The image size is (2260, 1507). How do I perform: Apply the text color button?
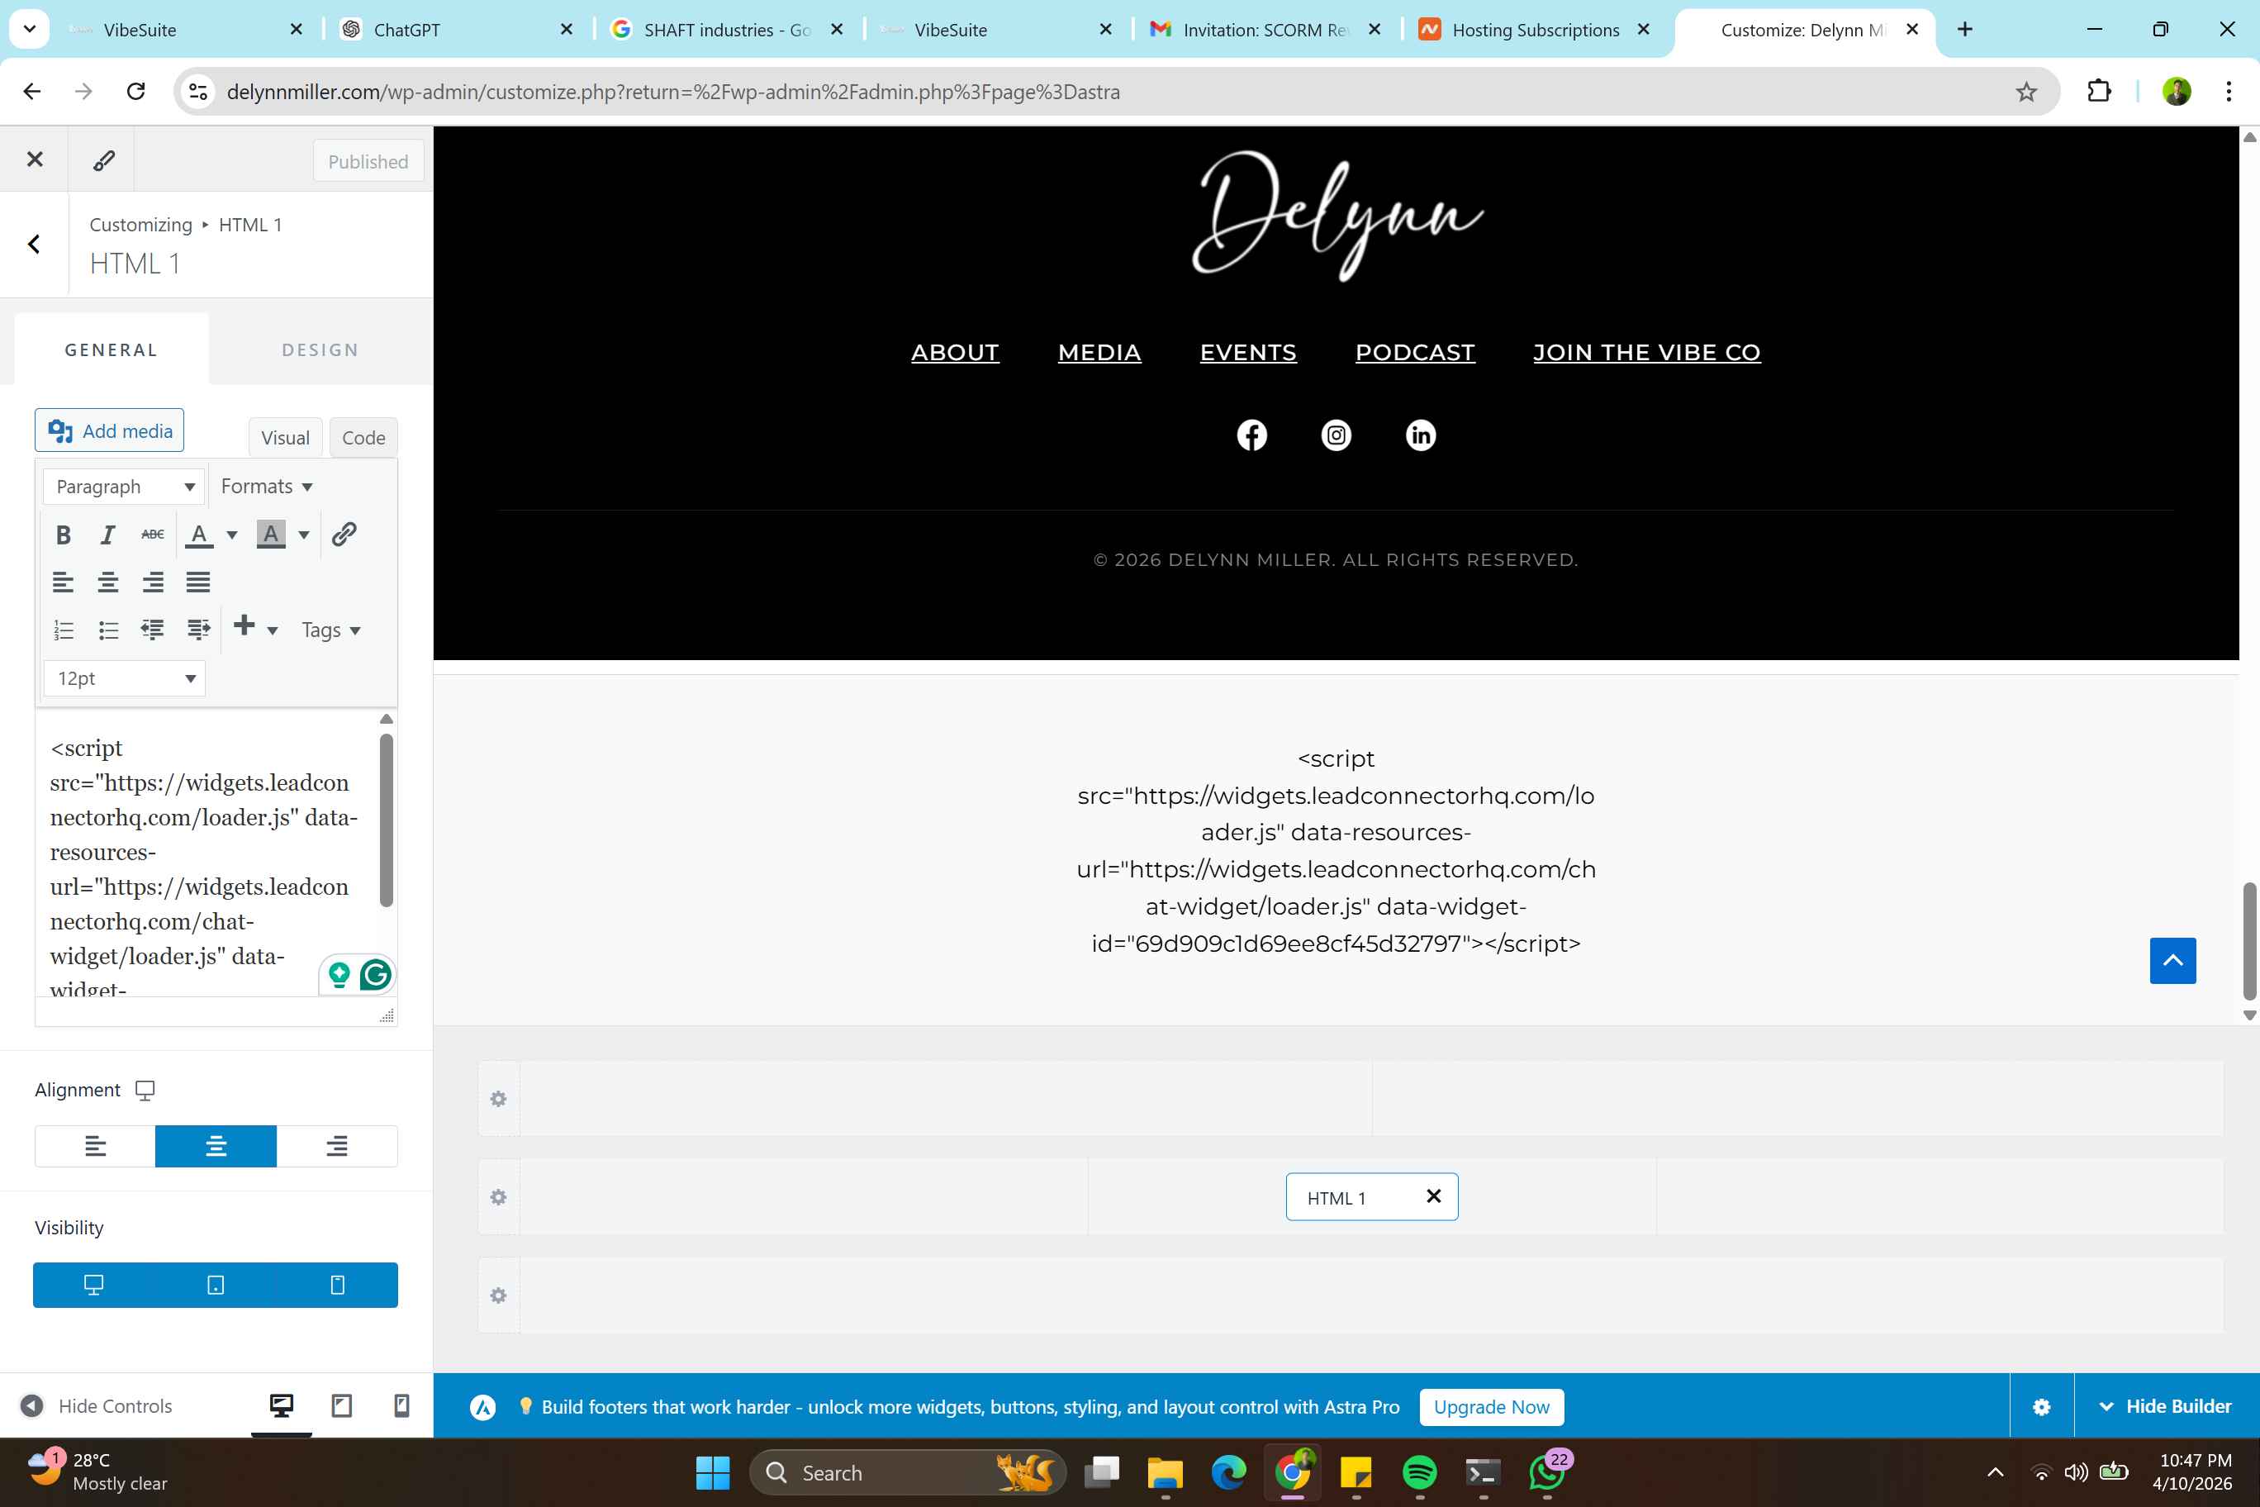(x=199, y=535)
